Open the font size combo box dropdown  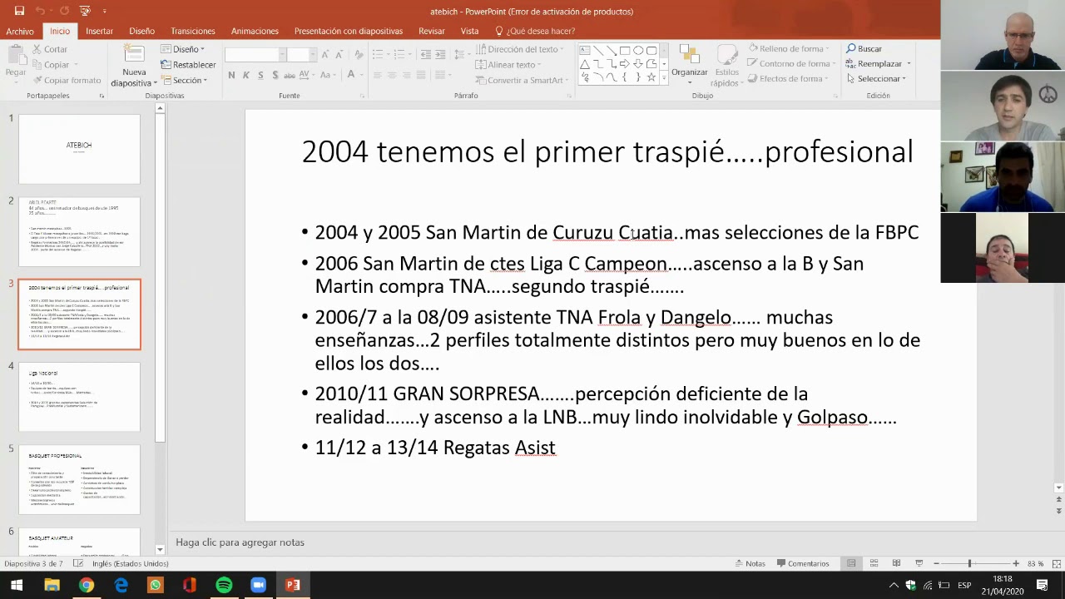tap(313, 55)
